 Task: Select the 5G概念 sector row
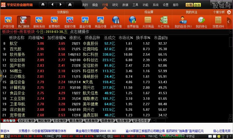(x=85, y=71)
